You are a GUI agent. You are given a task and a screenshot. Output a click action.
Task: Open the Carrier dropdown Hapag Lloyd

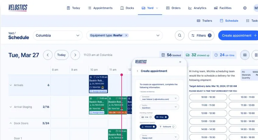pyautogui.click(x=159, y=137)
